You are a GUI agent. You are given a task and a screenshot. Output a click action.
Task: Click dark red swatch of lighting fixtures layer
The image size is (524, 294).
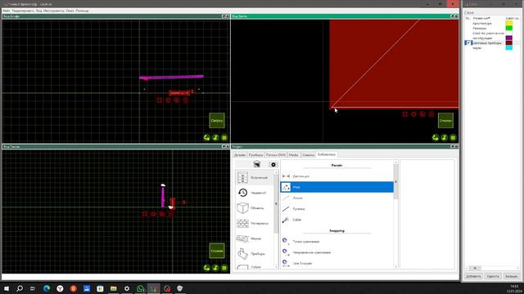509,43
